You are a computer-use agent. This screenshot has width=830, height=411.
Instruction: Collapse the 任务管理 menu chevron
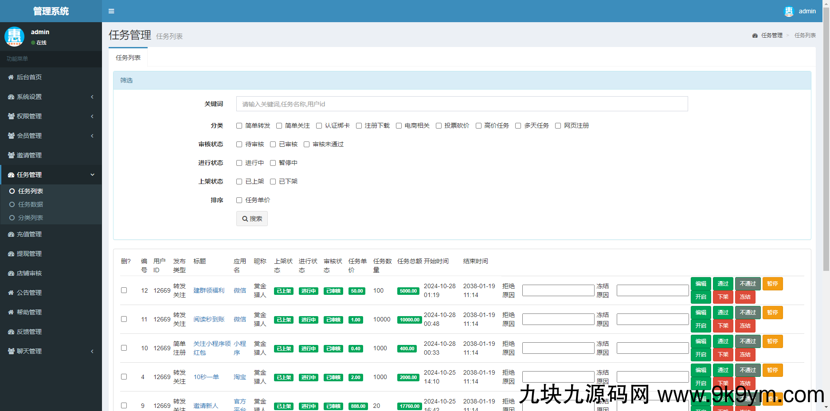coord(92,175)
